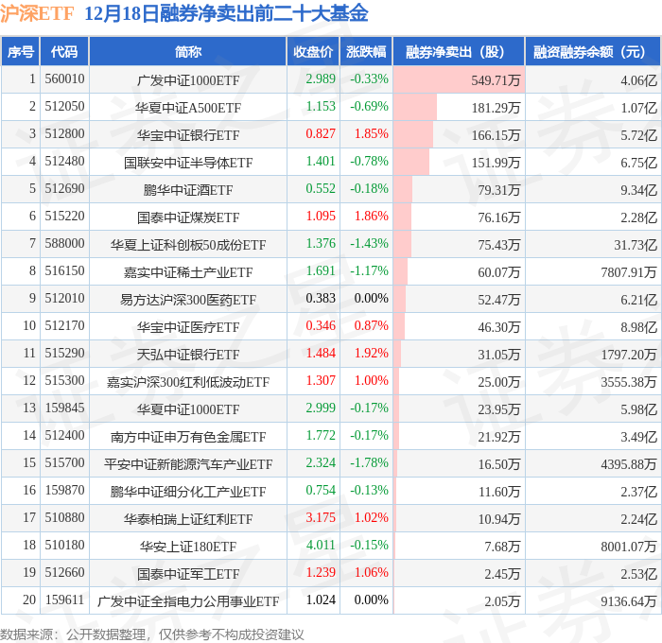This screenshot has height=643, width=662.
Task: Select fund name 华夏中证1000ETF
Action: [188, 409]
